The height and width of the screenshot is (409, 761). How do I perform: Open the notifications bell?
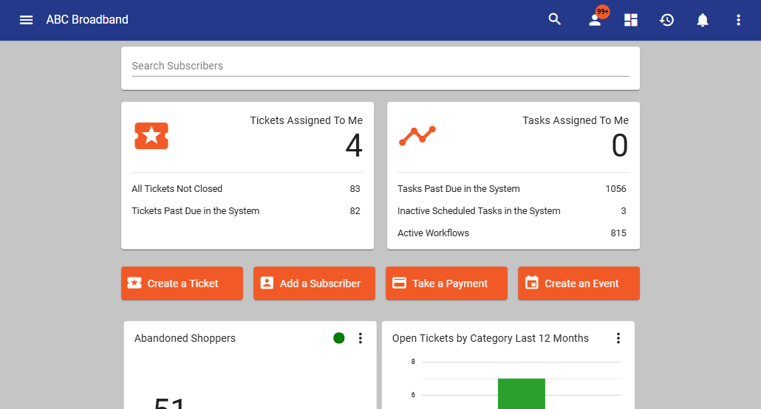(703, 20)
